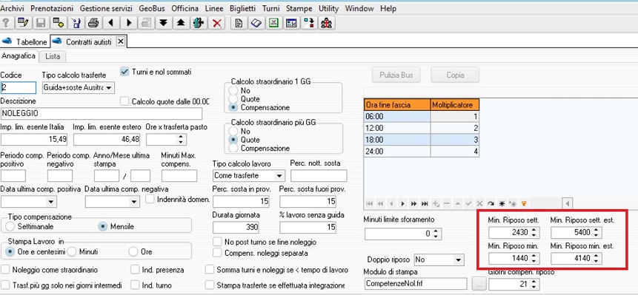Click the double up arrow toolbar icon
The image size is (638, 295).
(x=181, y=23)
